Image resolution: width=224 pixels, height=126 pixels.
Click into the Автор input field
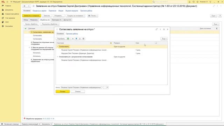pyautogui.click(x=81, y=87)
